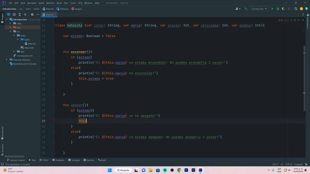Toggle the Project tool window side tab
310x174 pixels.
pyautogui.click(x=2, y=18)
